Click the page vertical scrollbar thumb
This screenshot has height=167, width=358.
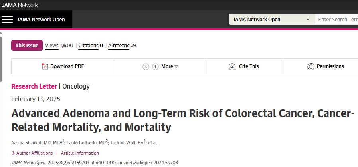pyautogui.click(x=1, y=59)
